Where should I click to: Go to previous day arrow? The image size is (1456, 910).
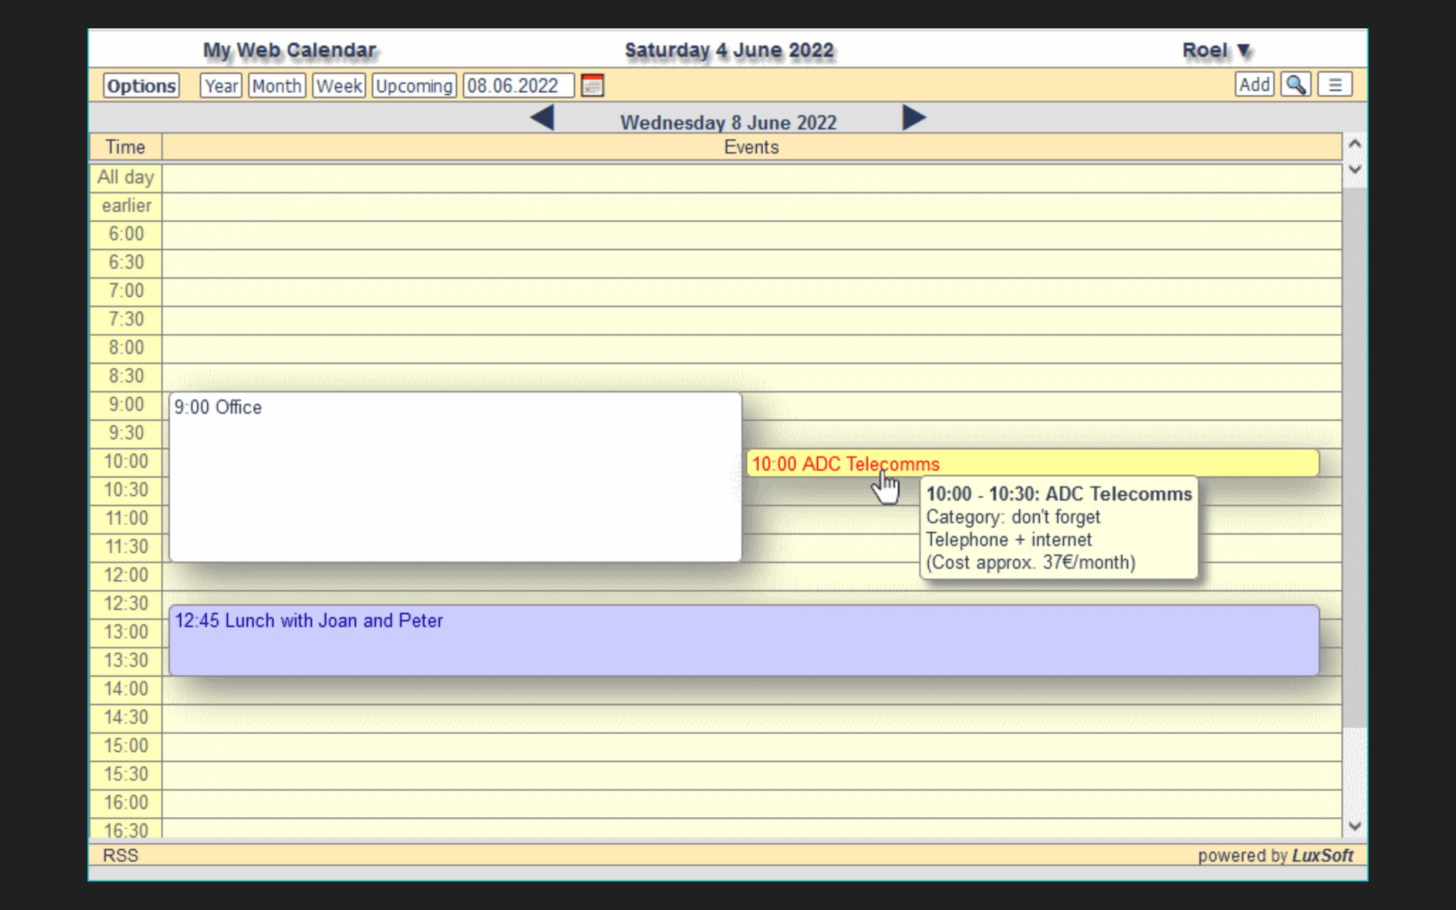coord(542,118)
